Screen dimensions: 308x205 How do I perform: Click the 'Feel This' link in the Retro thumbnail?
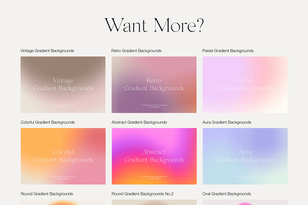pos(157,107)
